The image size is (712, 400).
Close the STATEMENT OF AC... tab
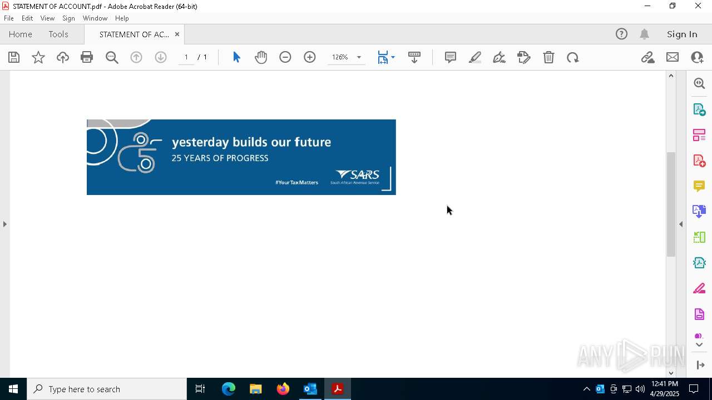click(177, 34)
